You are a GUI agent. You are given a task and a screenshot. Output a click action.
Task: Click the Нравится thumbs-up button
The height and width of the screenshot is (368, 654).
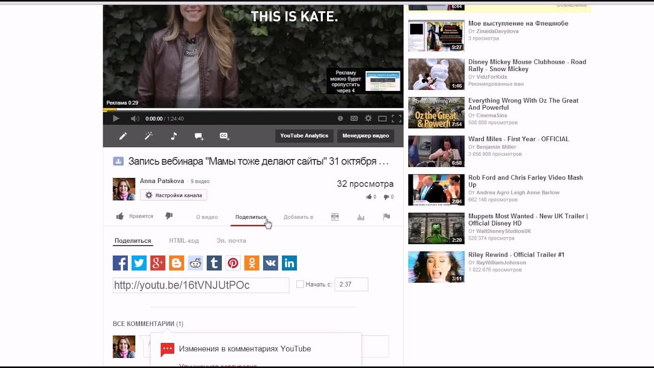(x=135, y=216)
